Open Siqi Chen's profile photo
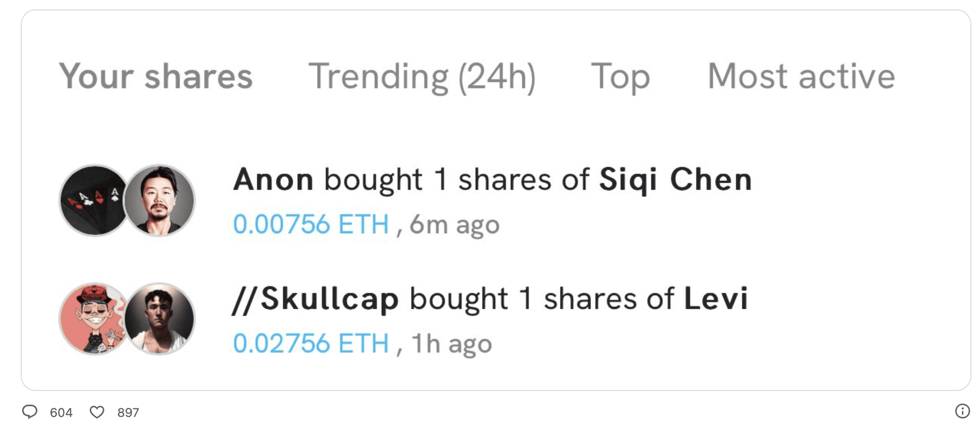The image size is (978, 424). coord(159,200)
